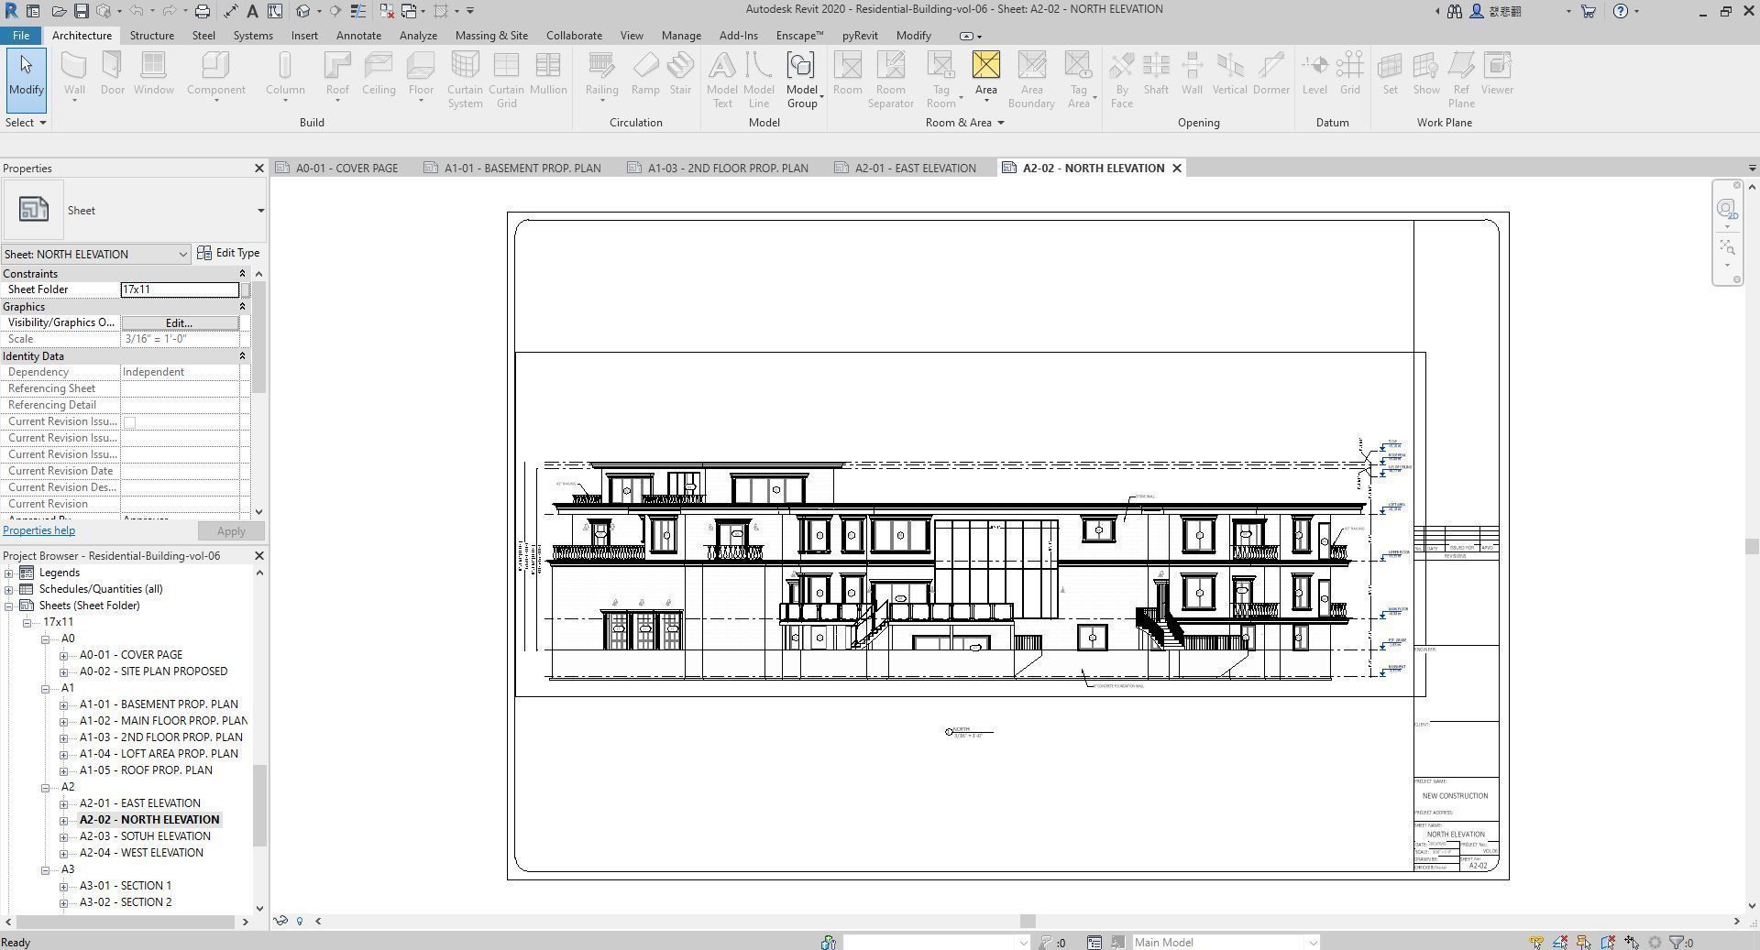Viewport: 1760px width, 950px height.
Task: Select the Room tool
Action: click(x=848, y=74)
